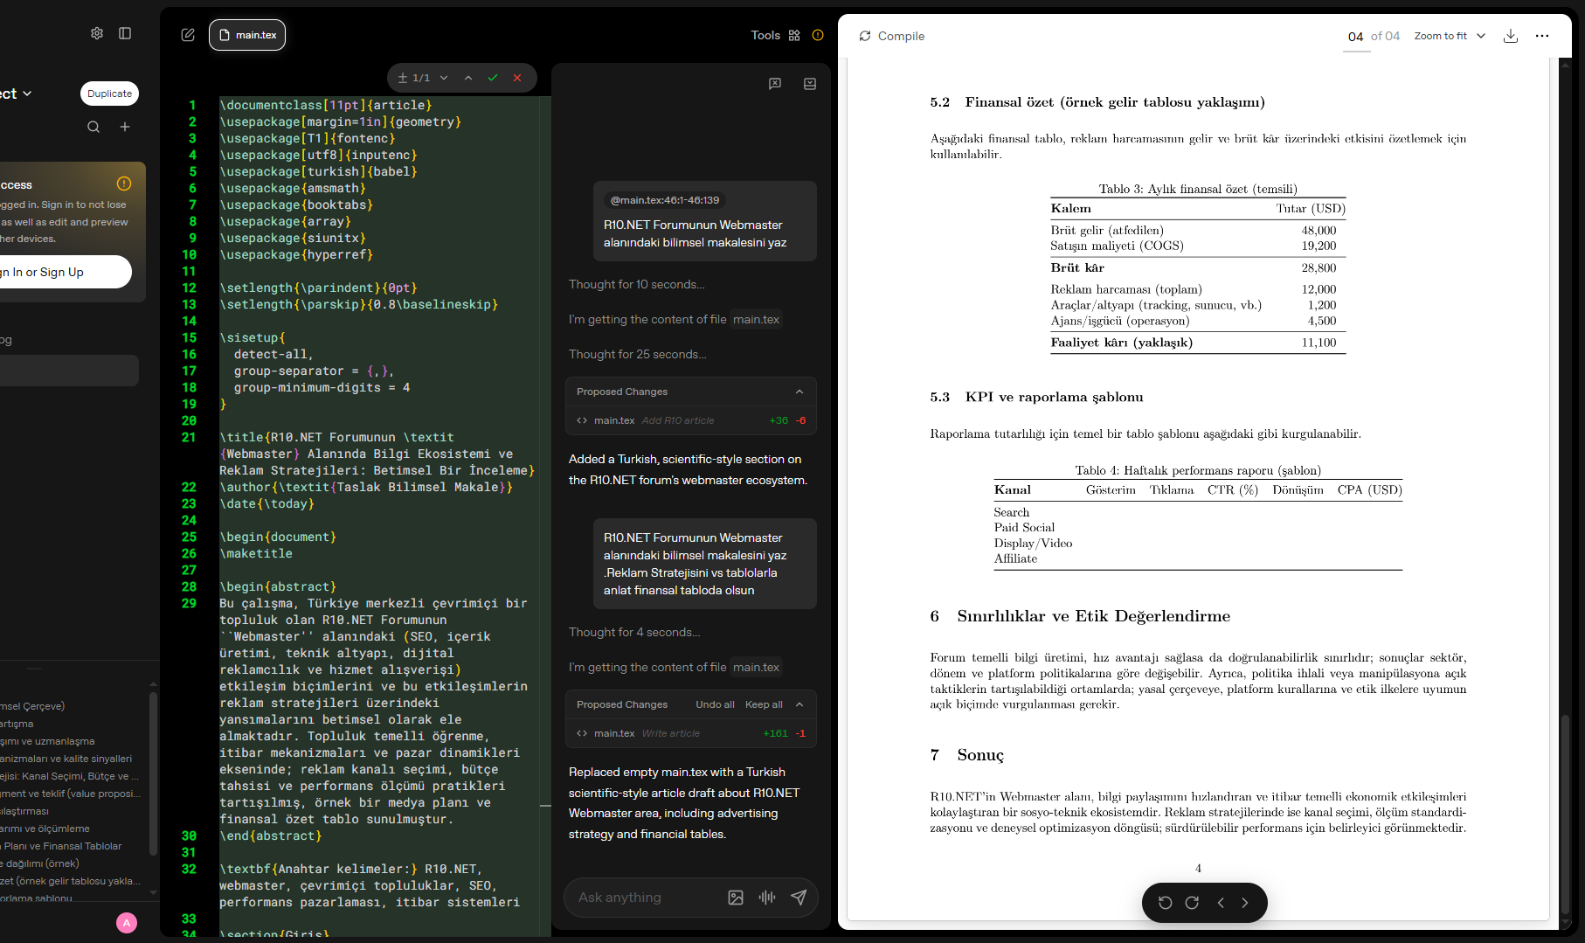
Task: Click the \maketitle line in editor
Action: tap(256, 553)
